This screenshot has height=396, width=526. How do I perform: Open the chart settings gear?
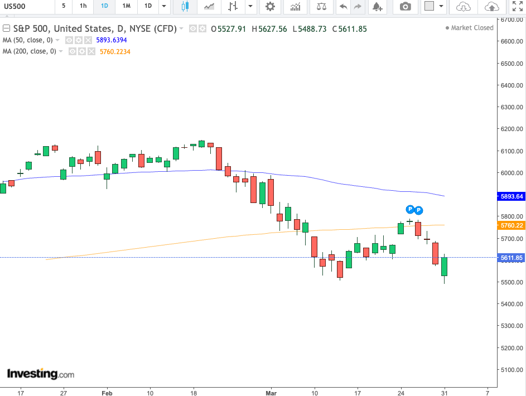[271, 7]
